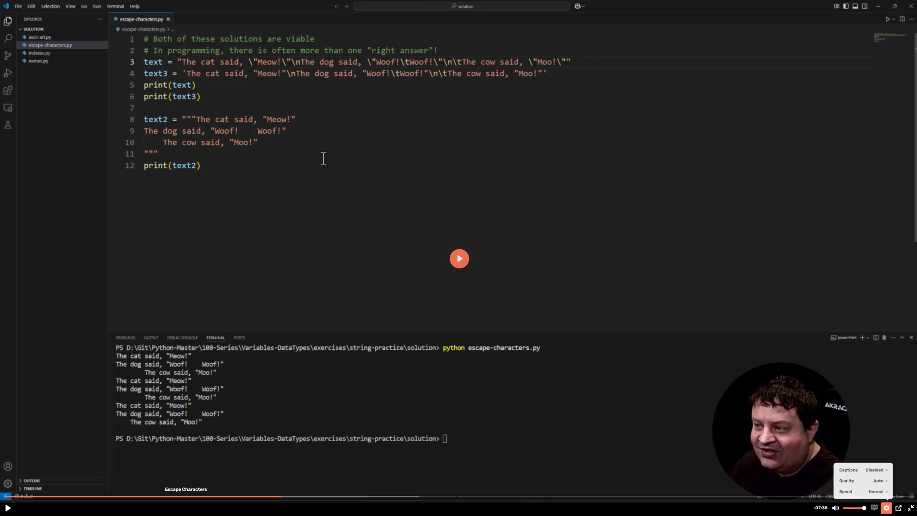Viewport: 917px width, 516px height.
Task: Go forward with the navigation arrow
Action: pos(346,6)
